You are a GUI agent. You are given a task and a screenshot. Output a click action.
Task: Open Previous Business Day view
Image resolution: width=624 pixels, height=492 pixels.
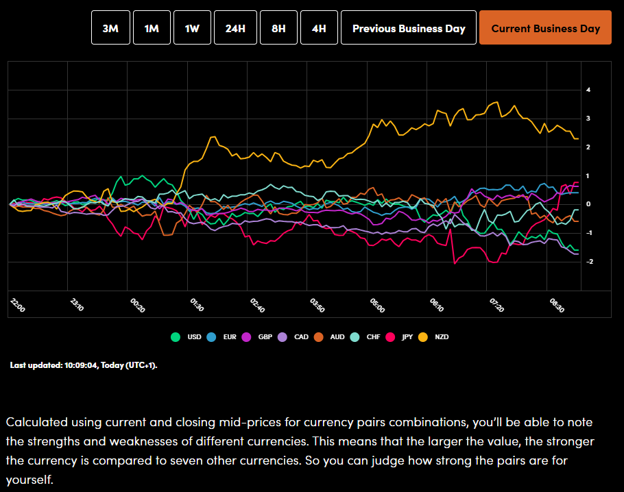408,28
